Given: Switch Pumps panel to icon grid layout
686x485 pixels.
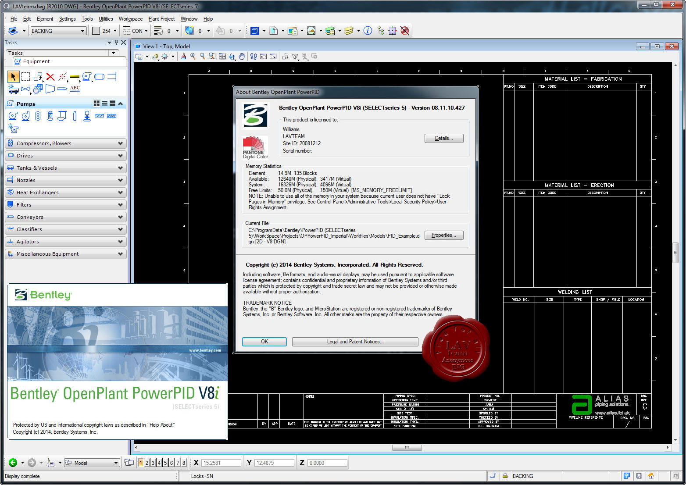Looking at the screenshot, I should (x=96, y=103).
